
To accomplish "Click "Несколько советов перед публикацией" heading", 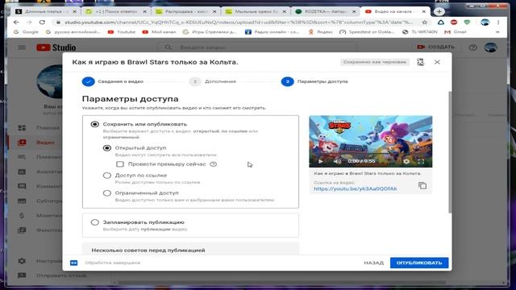I will pyautogui.click(x=148, y=251).
